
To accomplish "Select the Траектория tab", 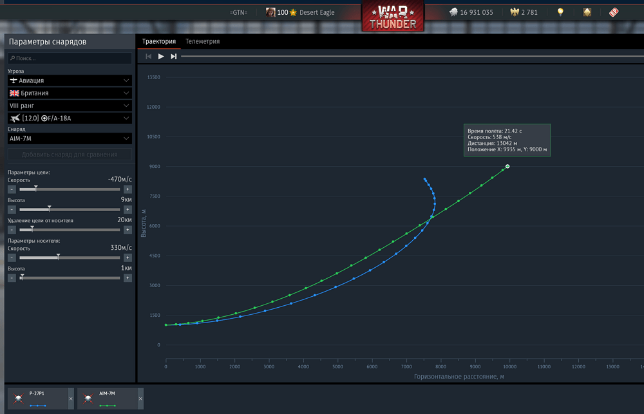I will click(159, 41).
